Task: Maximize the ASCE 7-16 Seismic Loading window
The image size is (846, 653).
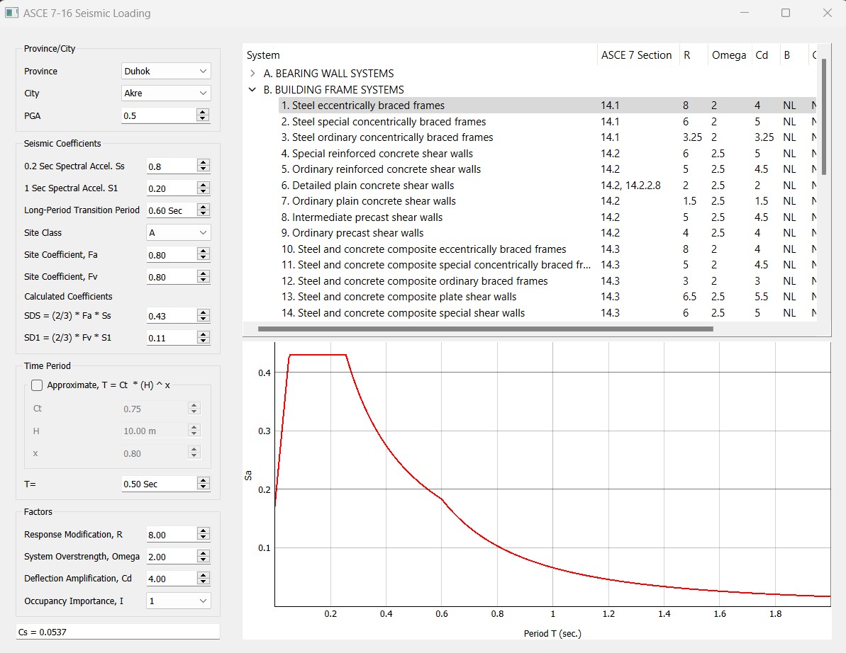Action: tap(786, 13)
